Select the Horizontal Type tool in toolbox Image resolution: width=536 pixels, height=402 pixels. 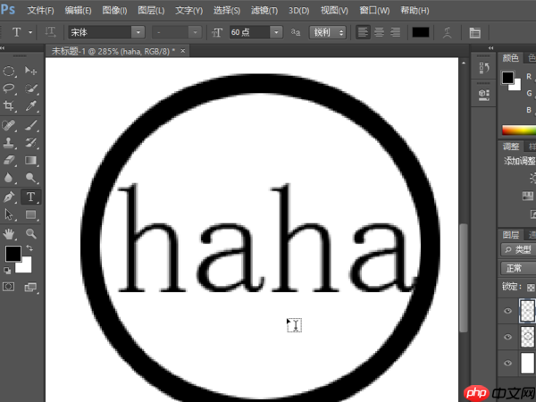click(x=30, y=197)
